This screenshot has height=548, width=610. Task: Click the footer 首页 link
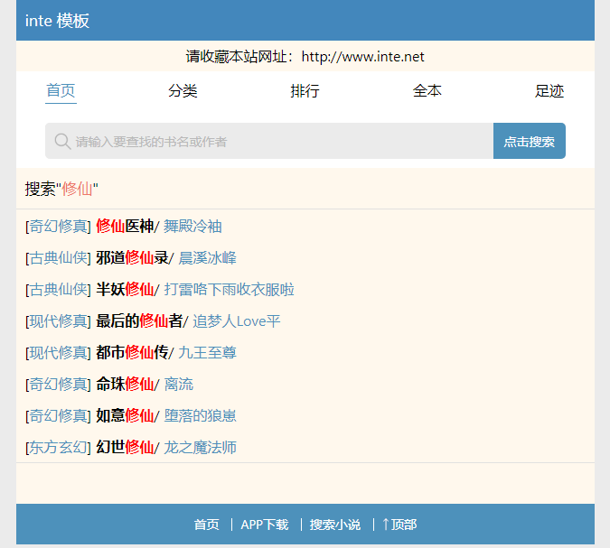(206, 525)
